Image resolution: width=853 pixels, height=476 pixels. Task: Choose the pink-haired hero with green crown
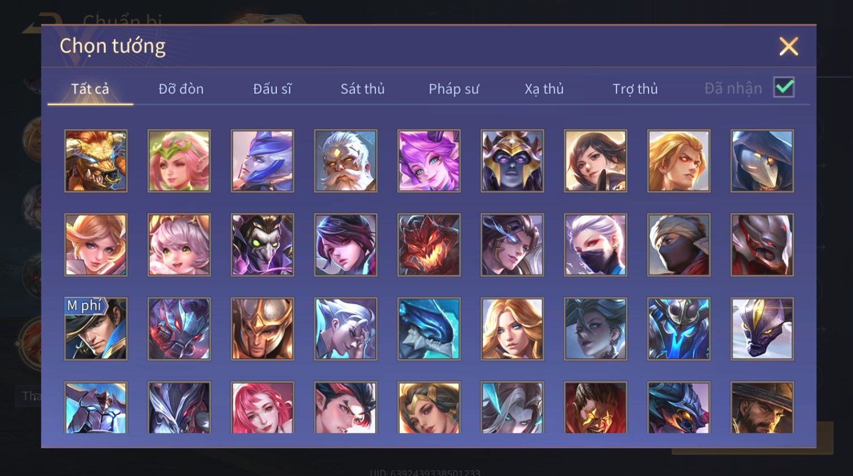[179, 161]
